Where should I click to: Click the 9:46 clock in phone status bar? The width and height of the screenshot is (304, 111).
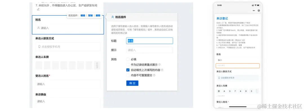coord(220,5)
